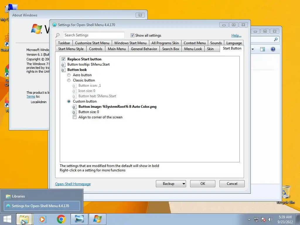Select the Classic button radio option
This screenshot has height=225, width=300.
69,80
